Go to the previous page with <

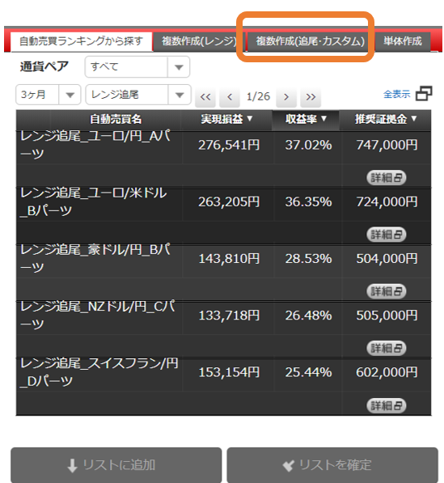coord(230,97)
